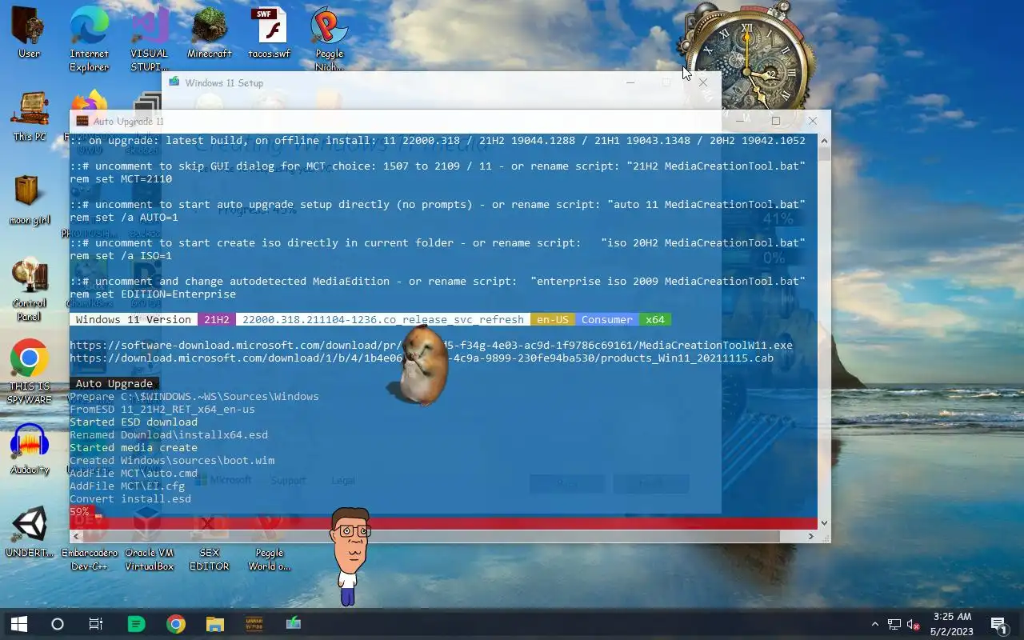Click the 'Auto Upgrade' console header
The width and height of the screenshot is (1024, 640).
pyautogui.click(x=114, y=384)
